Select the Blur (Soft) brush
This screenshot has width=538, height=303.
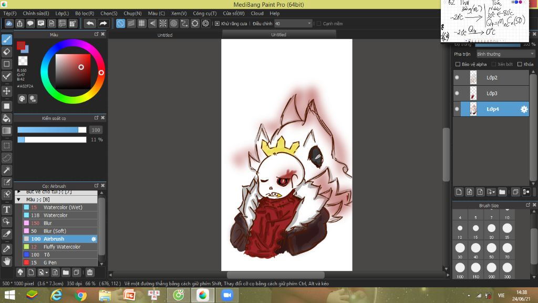point(60,231)
